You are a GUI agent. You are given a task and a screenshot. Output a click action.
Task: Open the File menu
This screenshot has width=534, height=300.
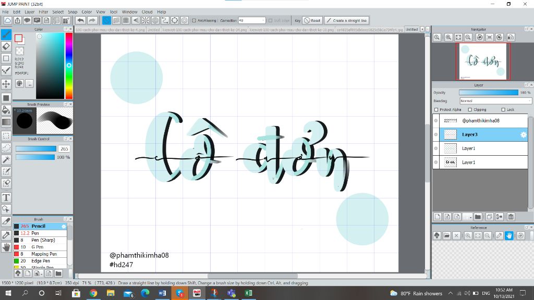[x=5, y=12]
